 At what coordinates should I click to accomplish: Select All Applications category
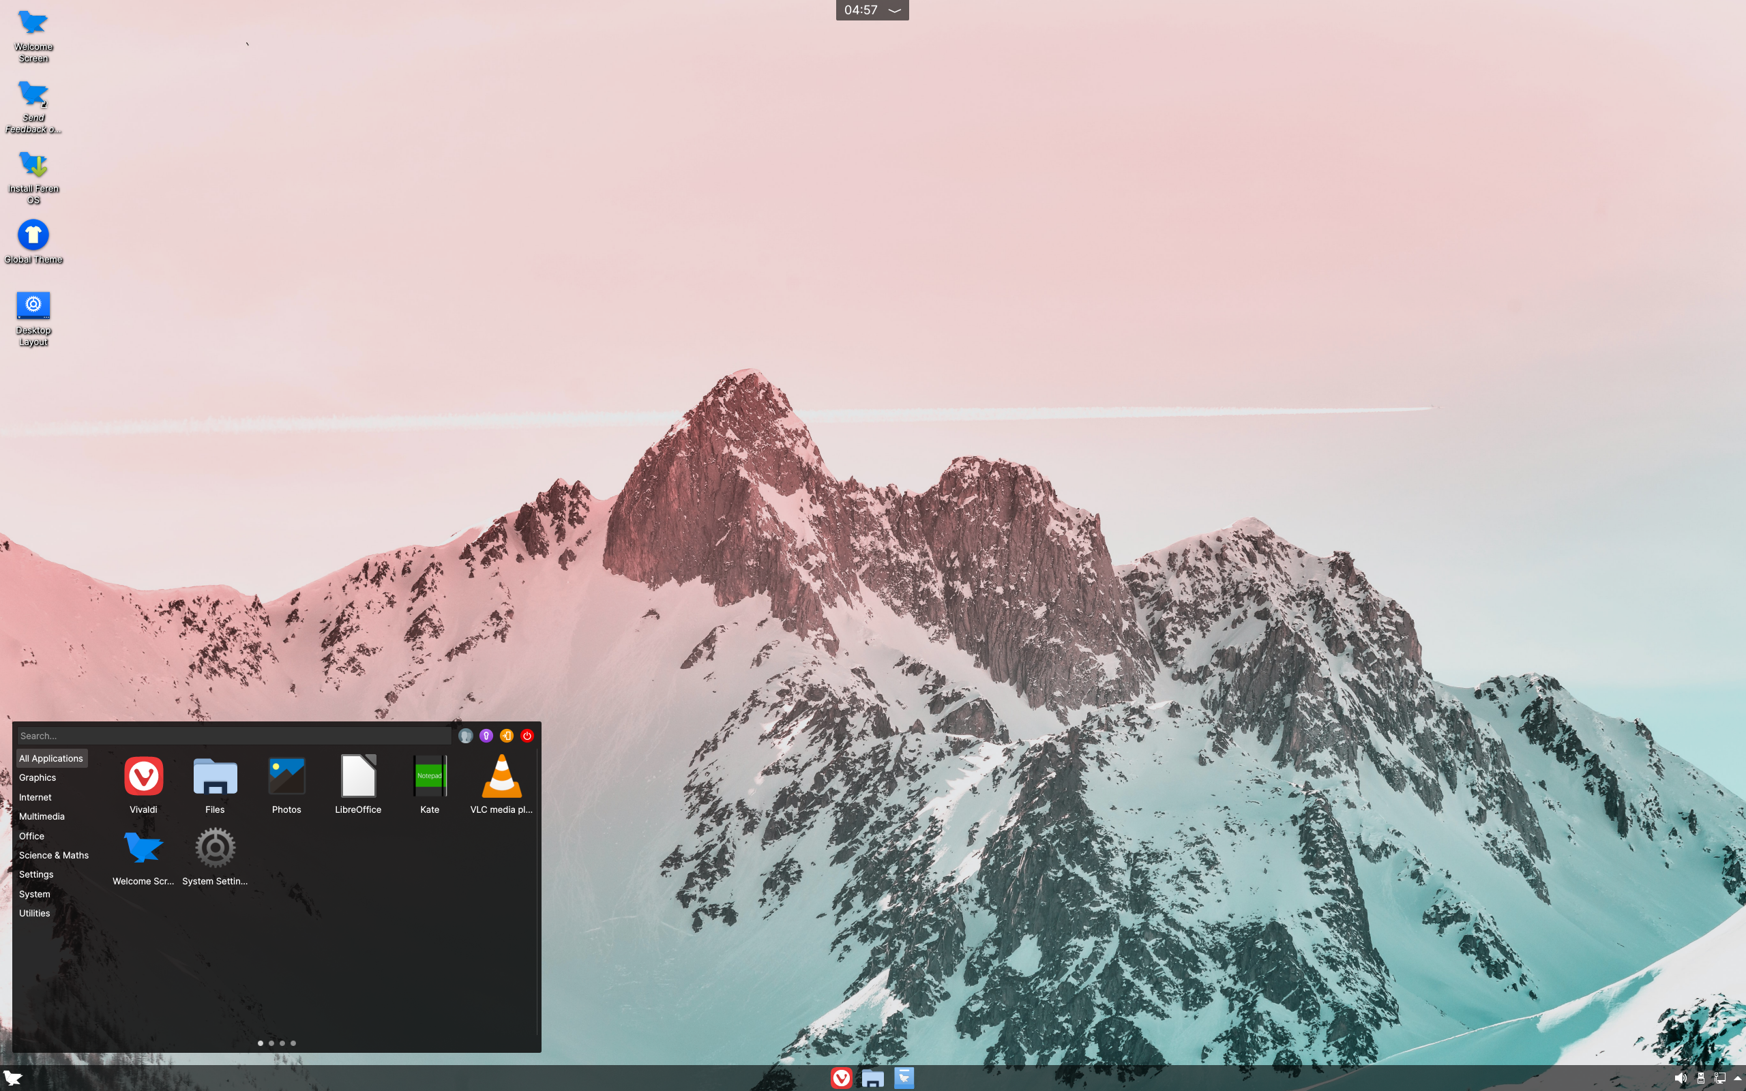(50, 757)
